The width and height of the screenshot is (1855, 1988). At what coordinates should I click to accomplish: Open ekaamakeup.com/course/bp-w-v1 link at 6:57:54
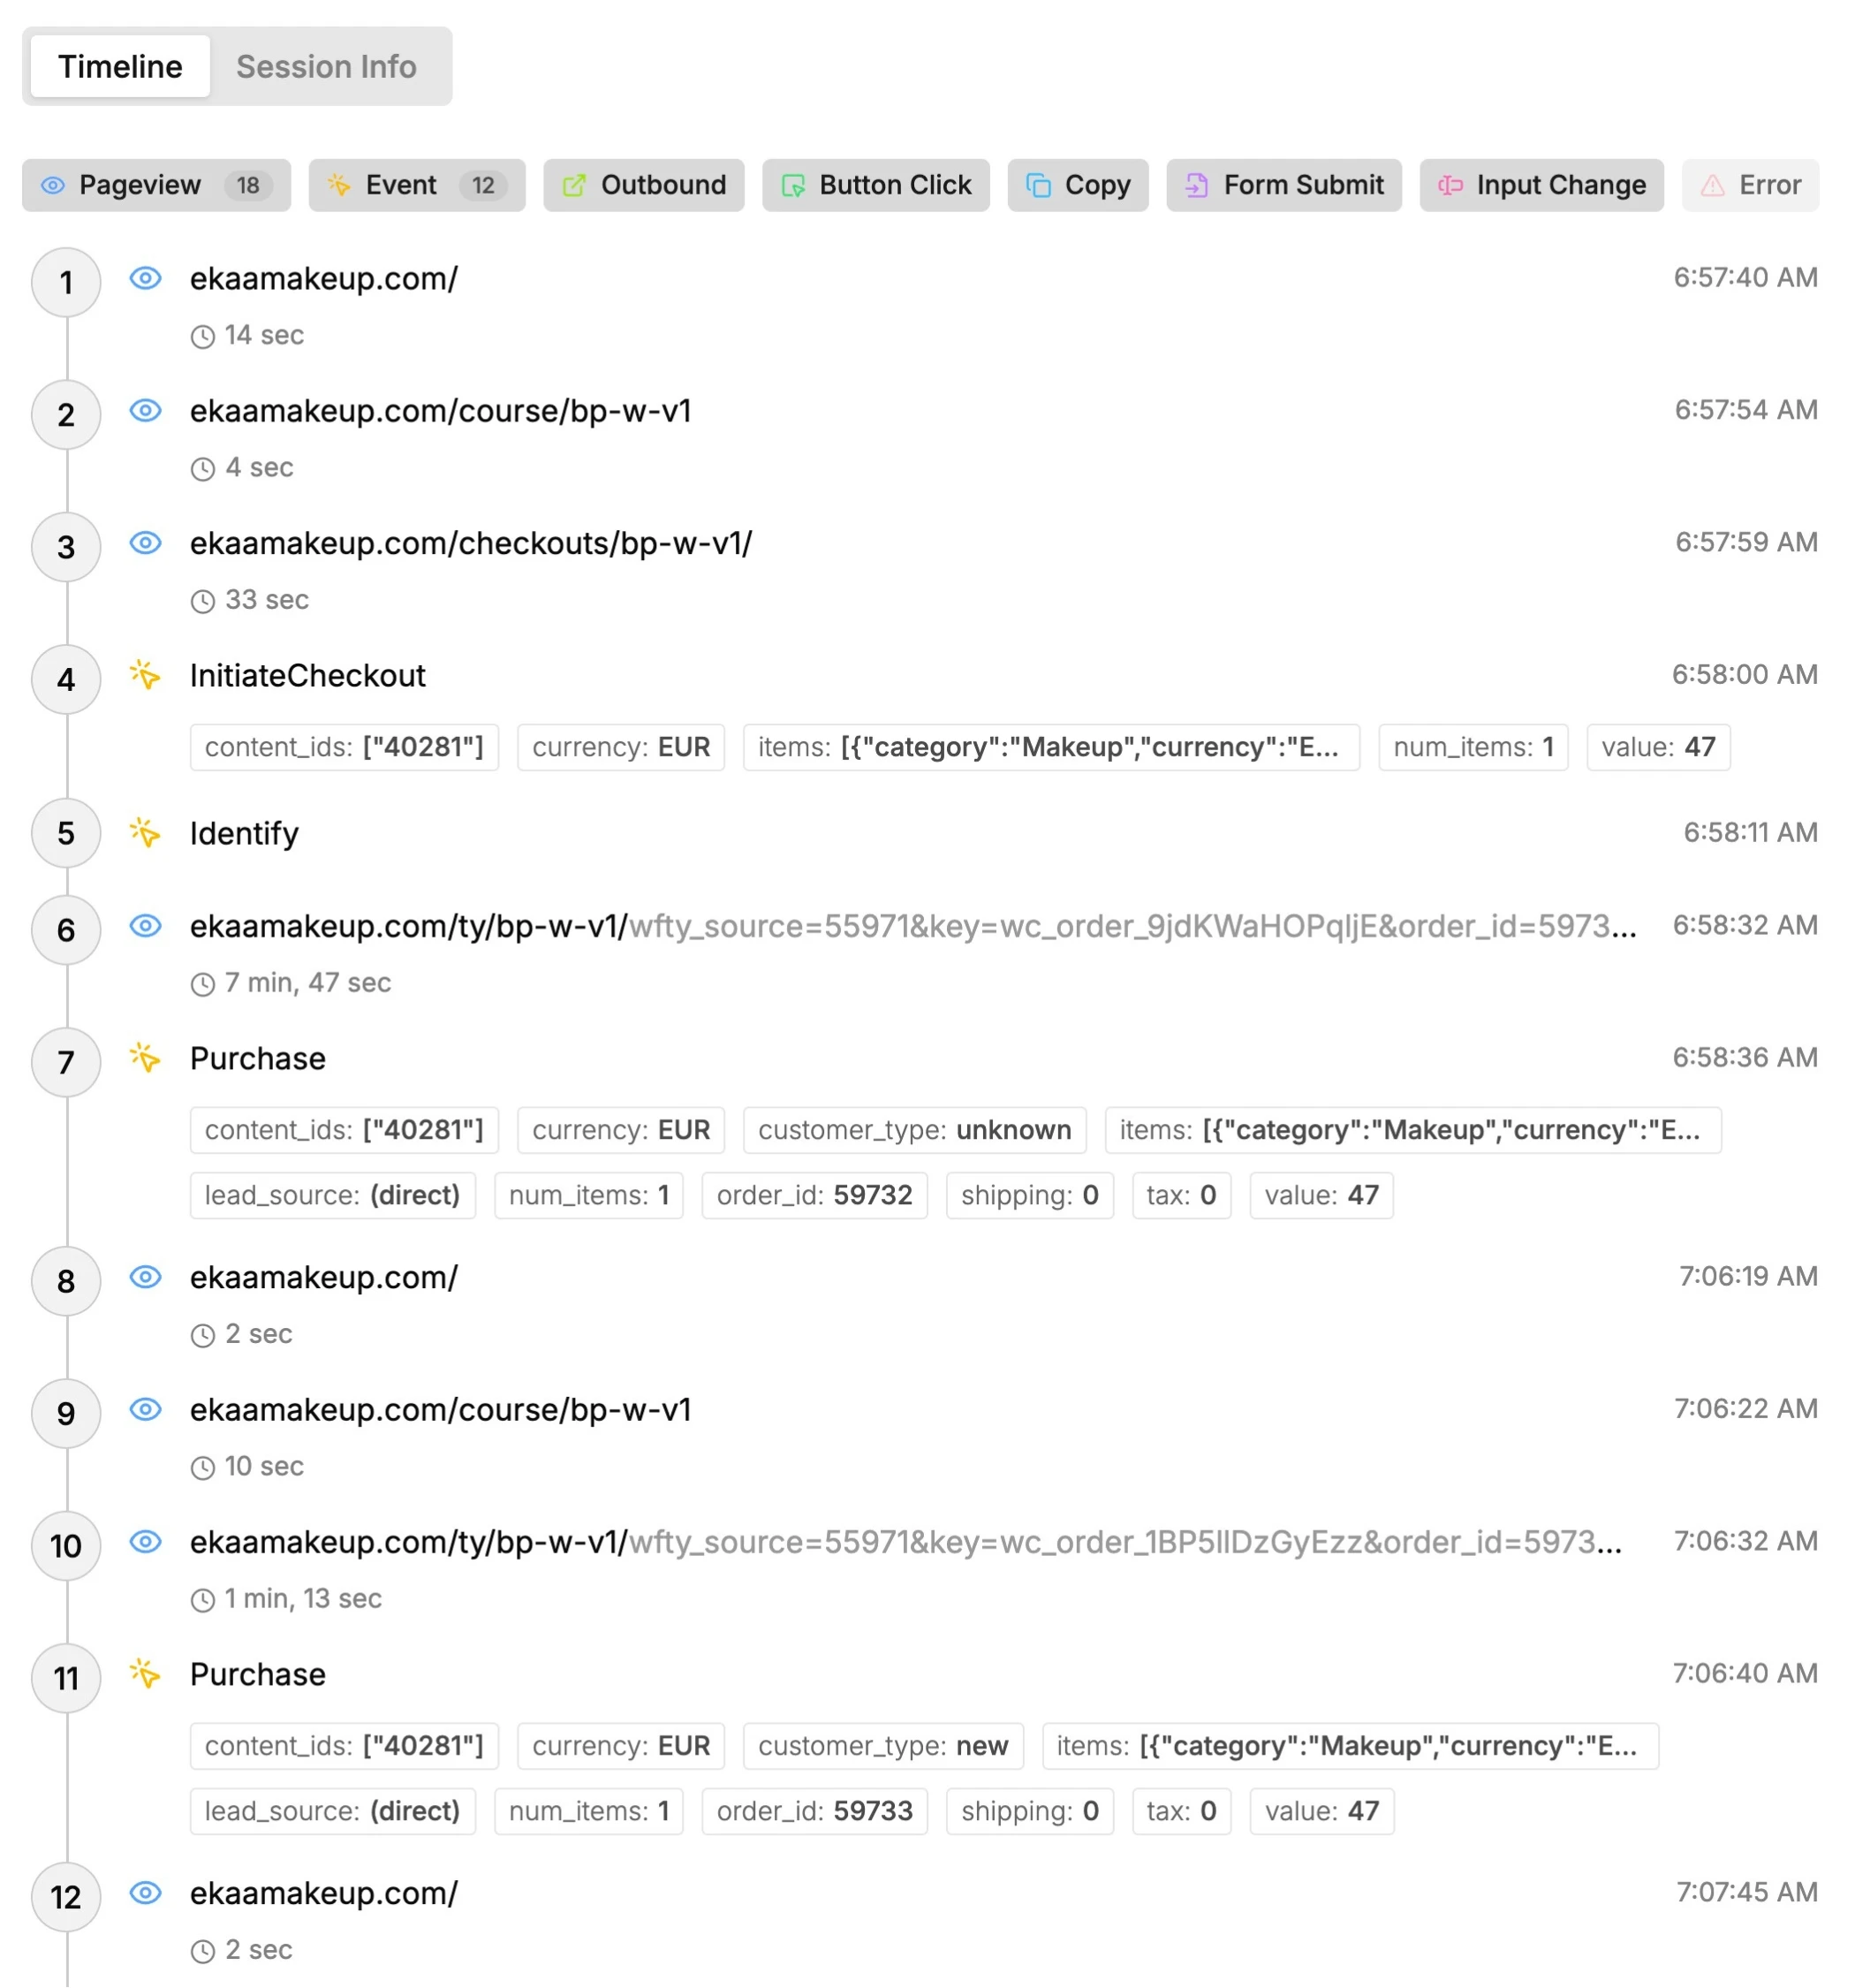click(441, 410)
